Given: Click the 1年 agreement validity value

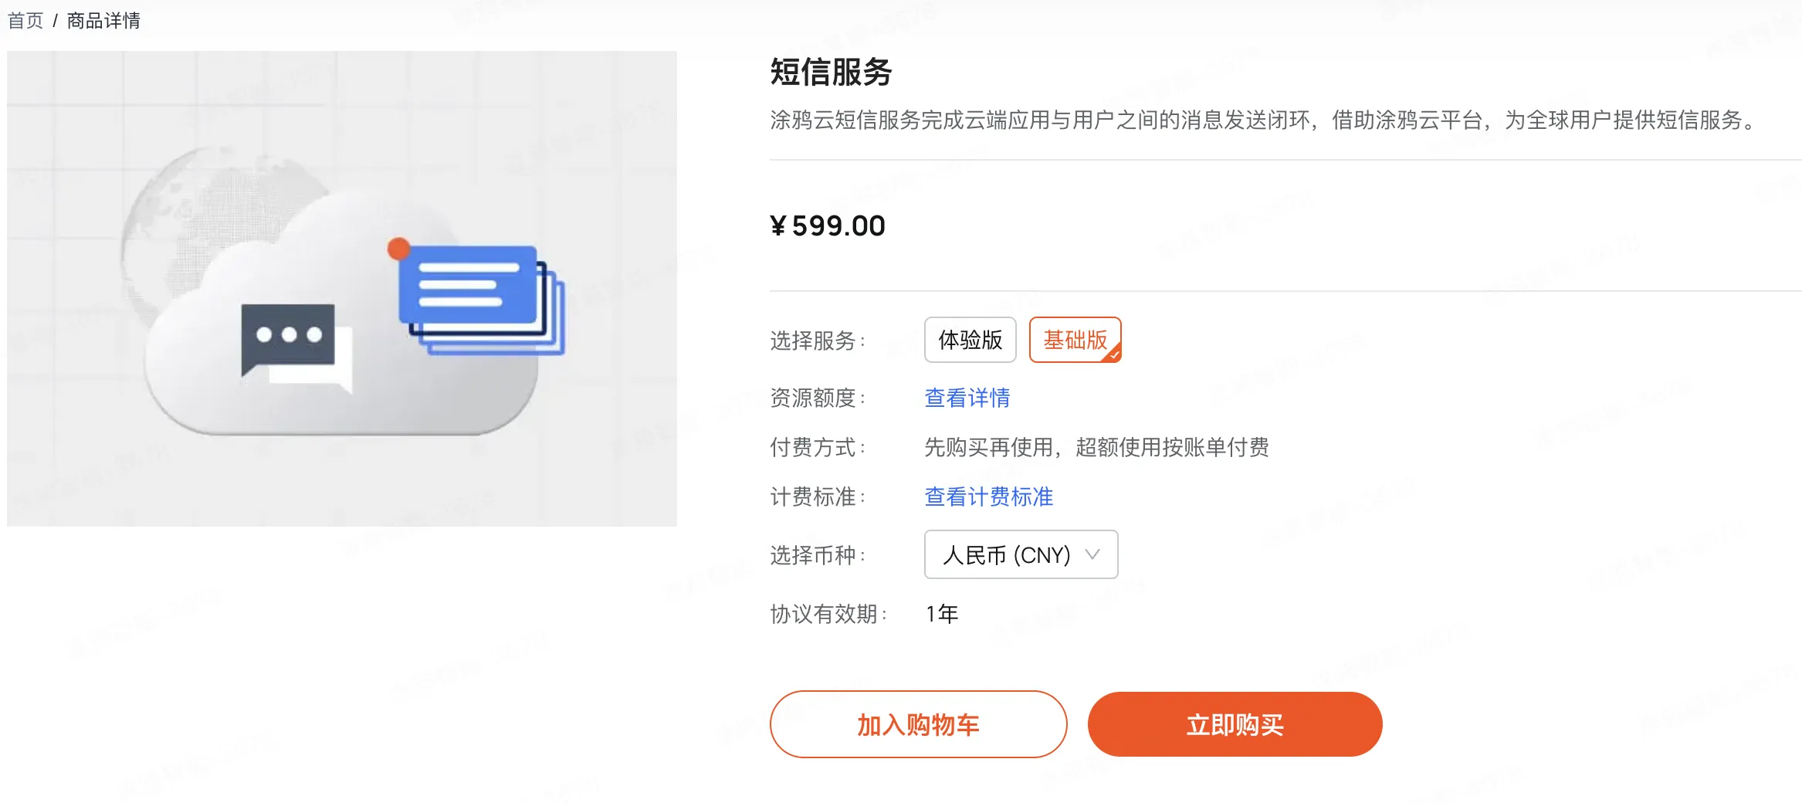Looking at the screenshot, I should (942, 614).
